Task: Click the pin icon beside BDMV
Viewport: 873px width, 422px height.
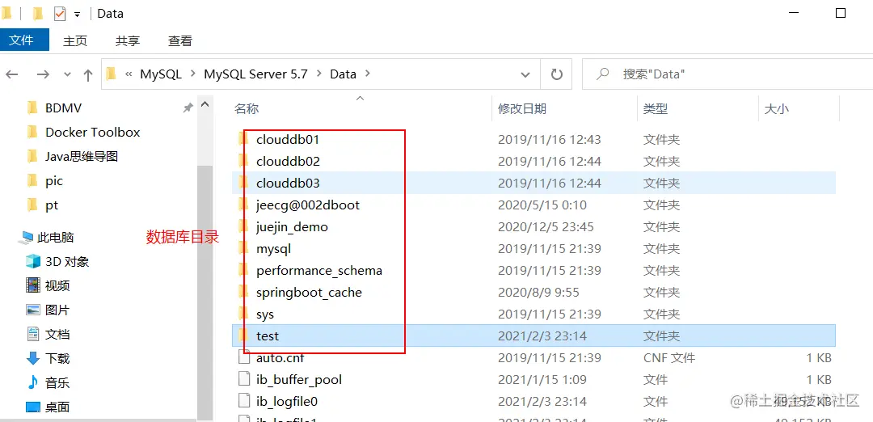Action: 188,108
